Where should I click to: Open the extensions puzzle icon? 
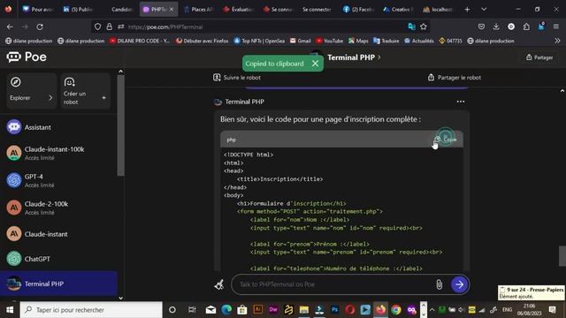pos(526,26)
